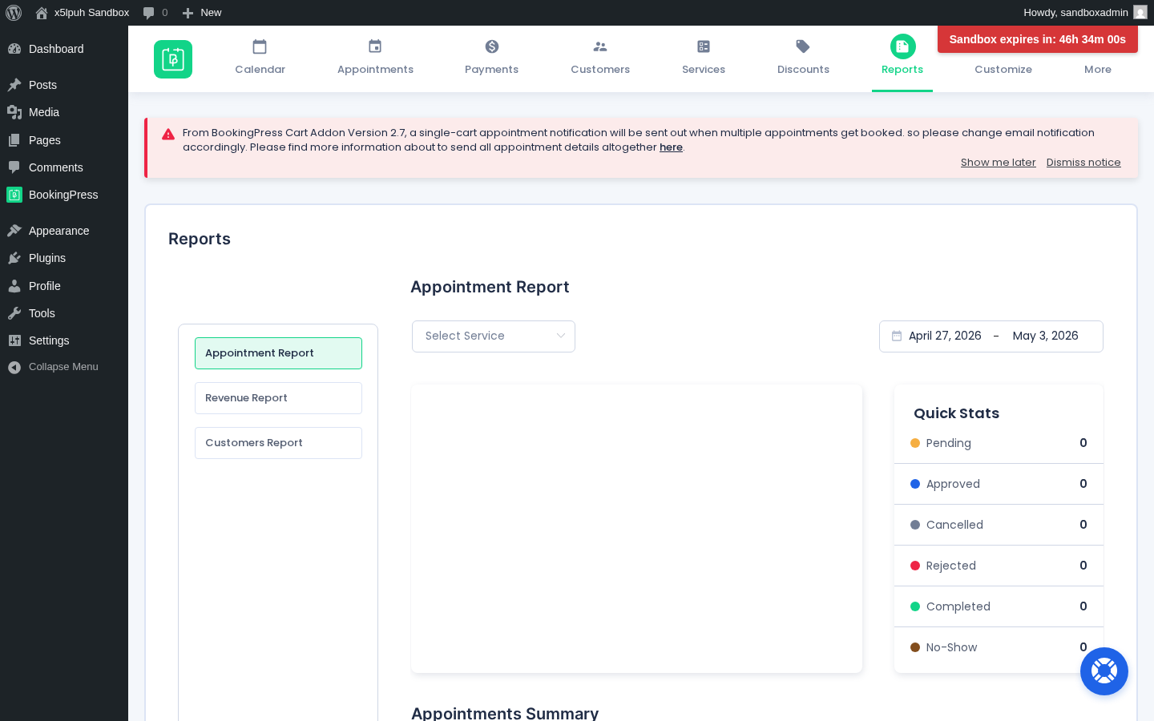
Task: Click the Approved blue status dot
Action: (915, 484)
